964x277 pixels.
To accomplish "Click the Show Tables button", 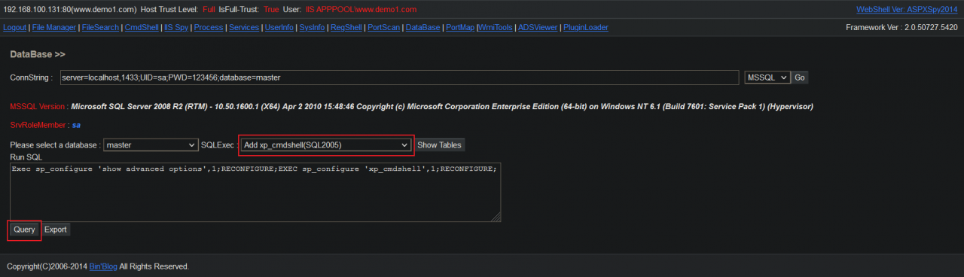I will (x=440, y=145).
